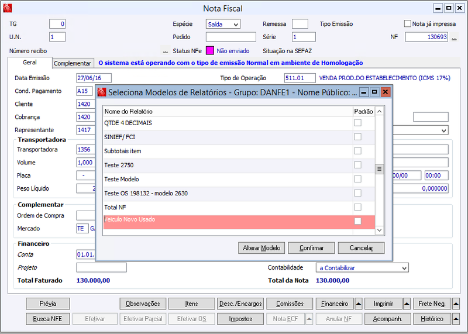
Task: Expand the arrow next to Frete Neg. button
Action: click(x=456, y=304)
